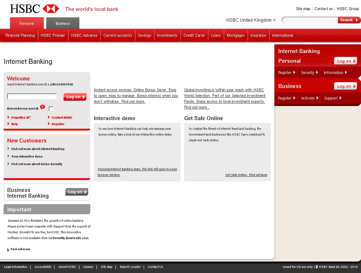Click Support in the Business sidebar

[333, 98]
